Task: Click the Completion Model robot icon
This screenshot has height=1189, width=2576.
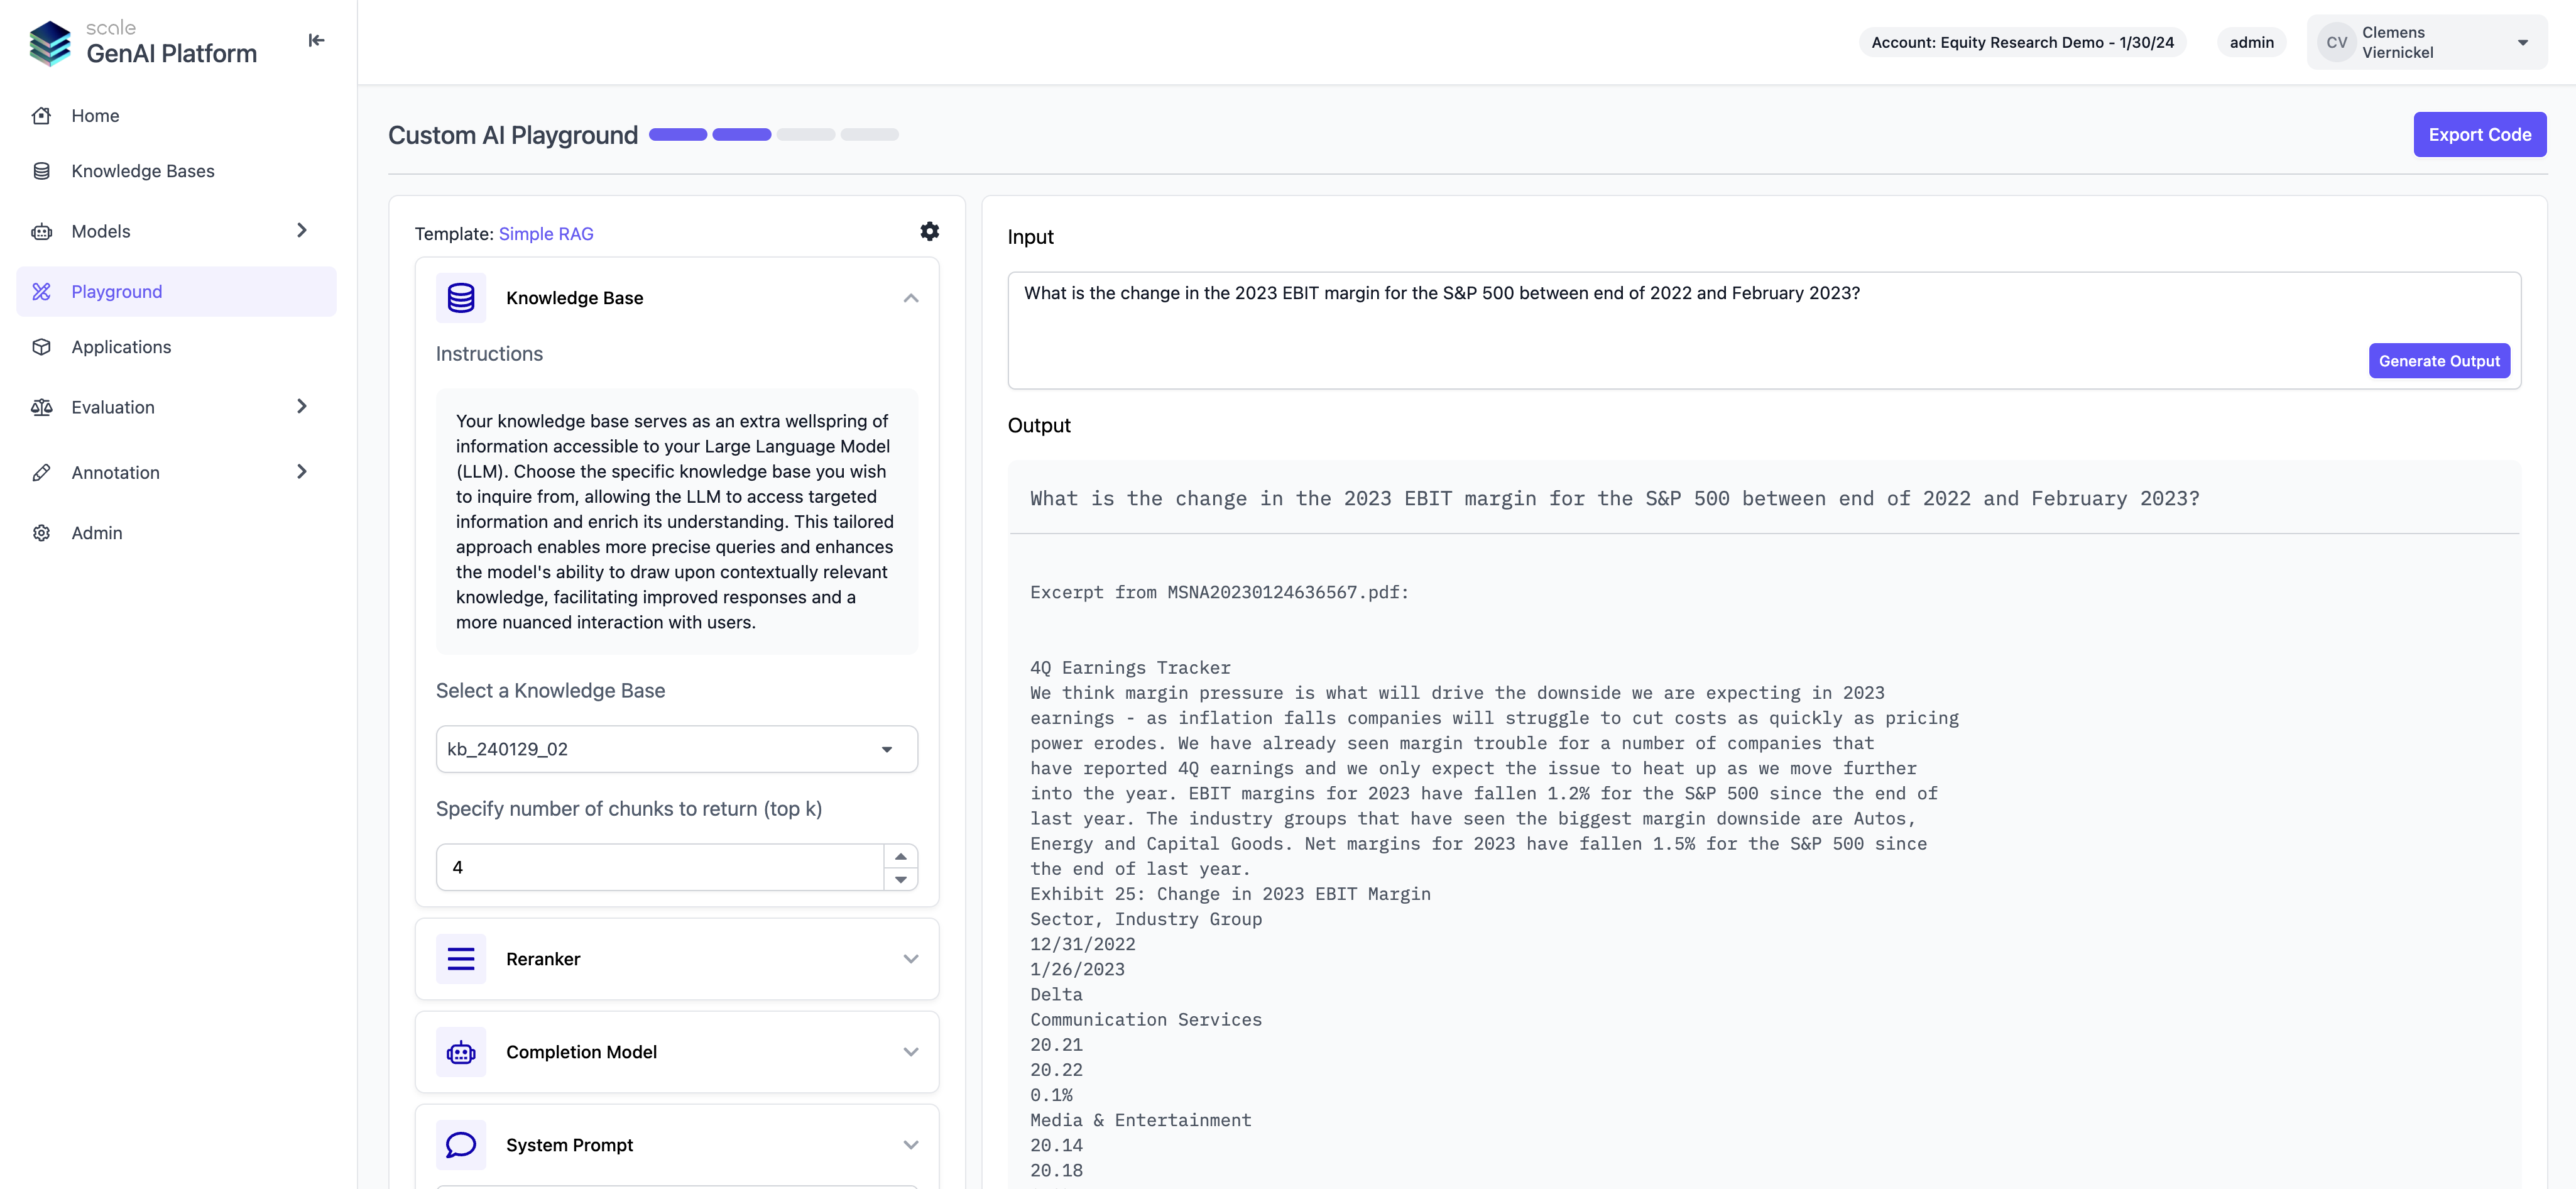Action: (x=461, y=1052)
